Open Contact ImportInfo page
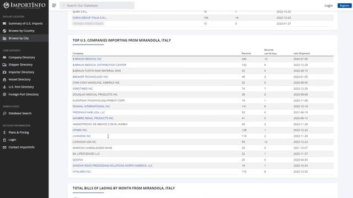353x198 pixels. (x=22, y=147)
